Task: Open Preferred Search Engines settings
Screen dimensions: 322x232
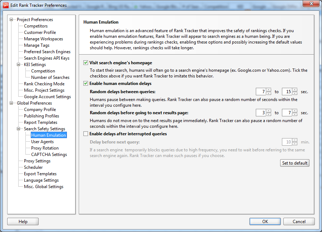Action: 47,52
